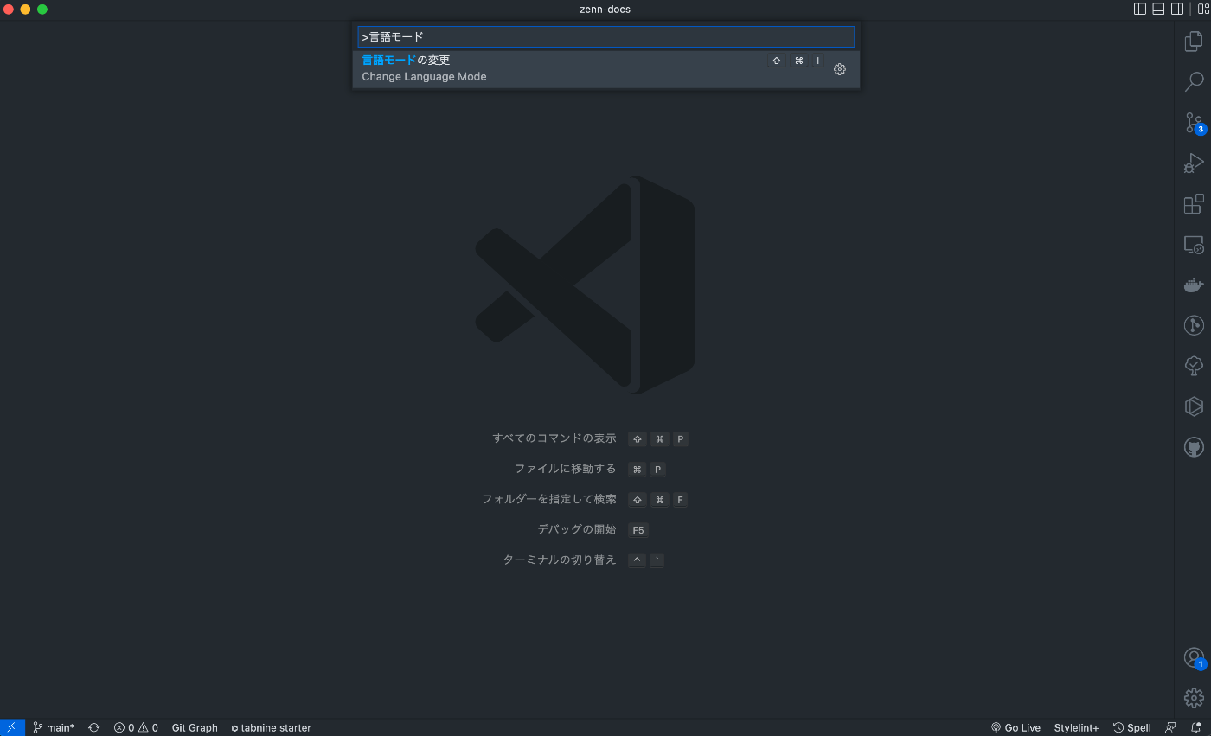The image size is (1211, 736).
Task: Open the Search view icon
Action: 1194,82
